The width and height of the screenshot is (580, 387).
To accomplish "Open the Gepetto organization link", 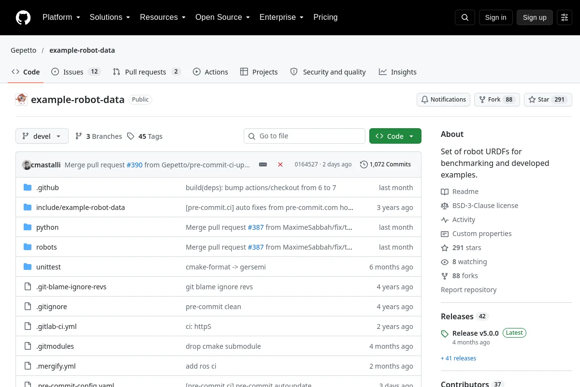I will point(24,50).
